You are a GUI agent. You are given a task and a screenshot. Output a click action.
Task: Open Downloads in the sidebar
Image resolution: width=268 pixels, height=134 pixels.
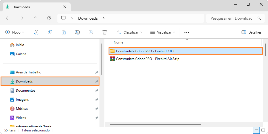pos(50,81)
